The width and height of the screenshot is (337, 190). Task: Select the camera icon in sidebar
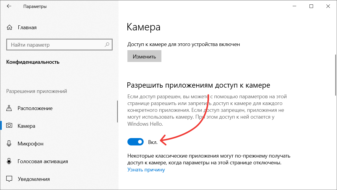click(x=9, y=126)
